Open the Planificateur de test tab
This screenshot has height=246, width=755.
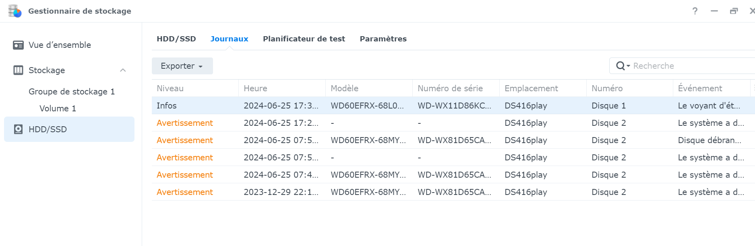tap(304, 39)
